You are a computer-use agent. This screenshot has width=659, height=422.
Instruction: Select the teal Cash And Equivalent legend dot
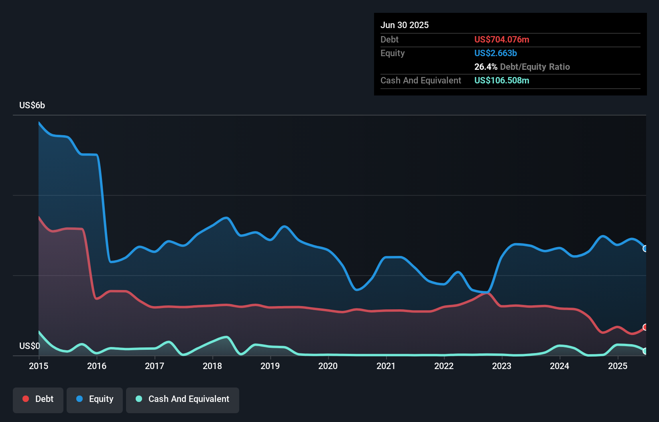tap(138, 399)
